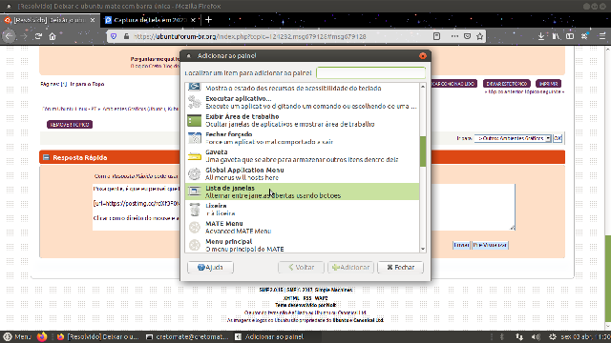Viewport: 611px width, 343px height.
Task: Open the session gear indicator in tray
Action: point(552,336)
